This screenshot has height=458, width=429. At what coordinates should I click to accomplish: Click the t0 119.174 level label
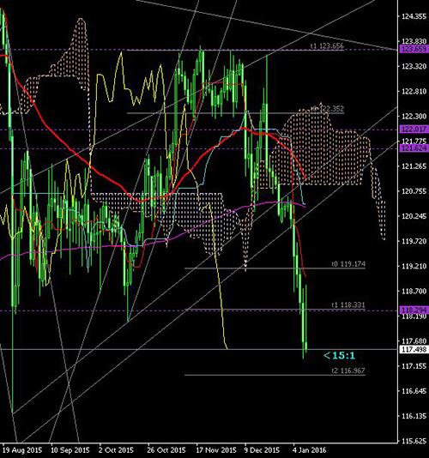[x=348, y=264]
